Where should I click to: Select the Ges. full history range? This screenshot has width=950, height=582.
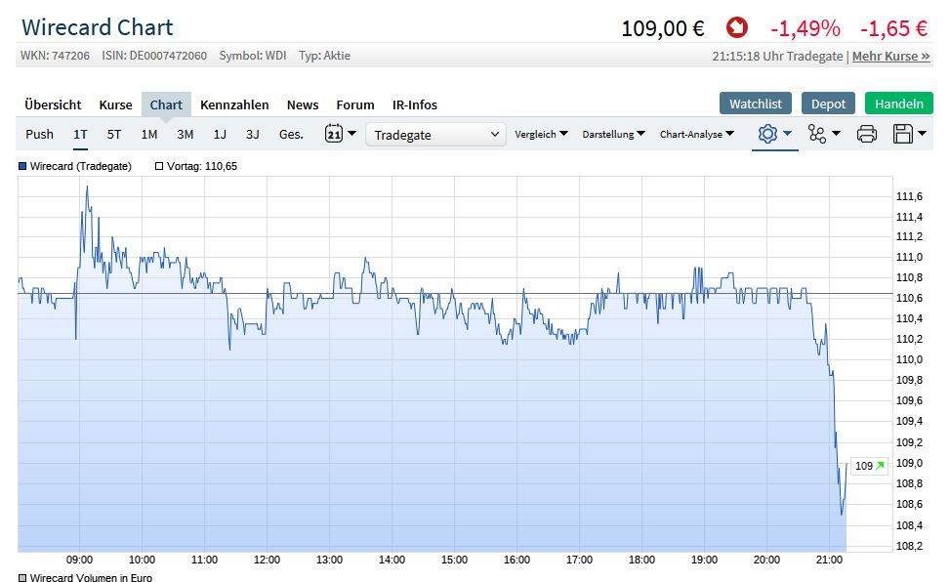click(291, 134)
